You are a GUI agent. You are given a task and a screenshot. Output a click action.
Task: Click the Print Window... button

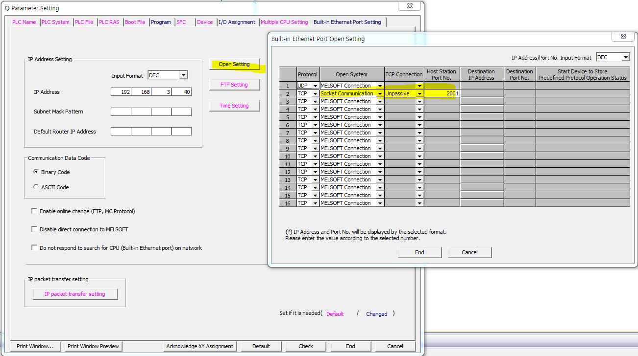pos(35,346)
